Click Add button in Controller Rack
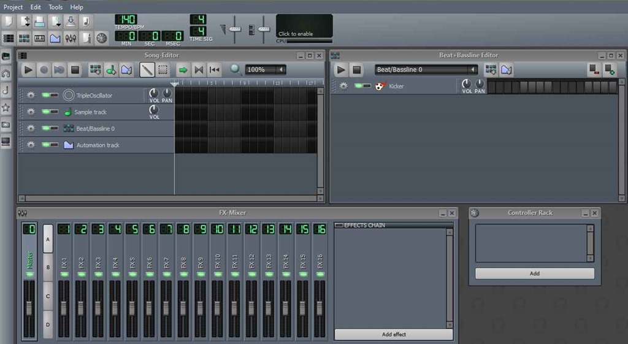 (x=534, y=273)
